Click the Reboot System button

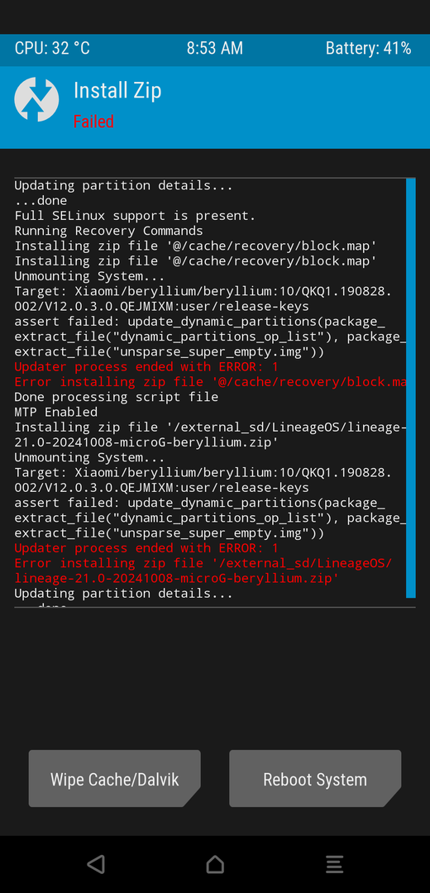point(315,779)
